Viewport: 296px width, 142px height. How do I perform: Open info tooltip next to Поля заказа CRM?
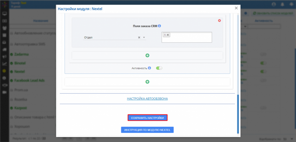pyautogui.click(x=159, y=26)
